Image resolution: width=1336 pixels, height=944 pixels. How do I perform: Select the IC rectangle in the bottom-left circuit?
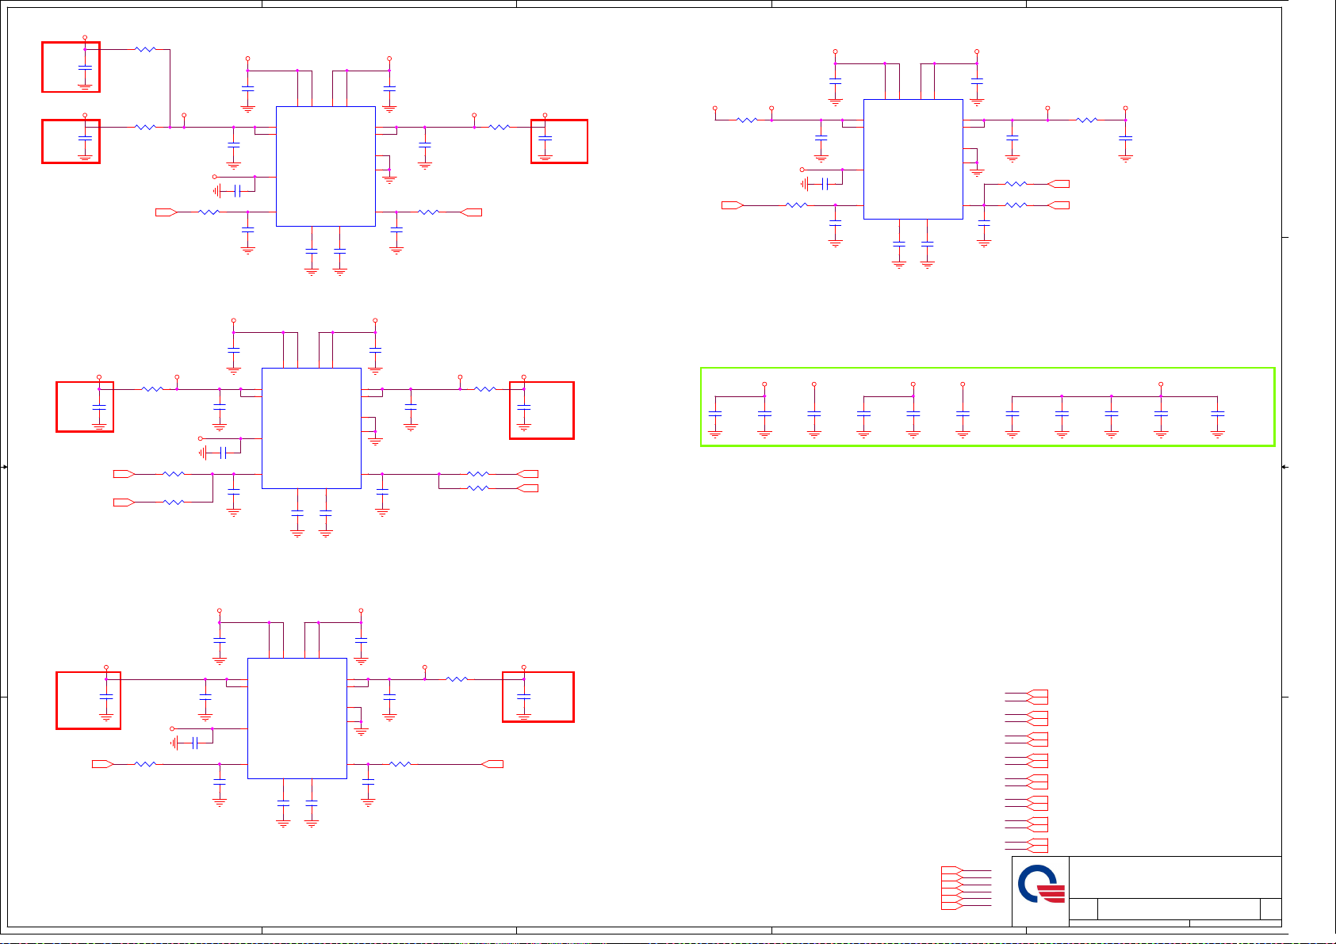(297, 718)
